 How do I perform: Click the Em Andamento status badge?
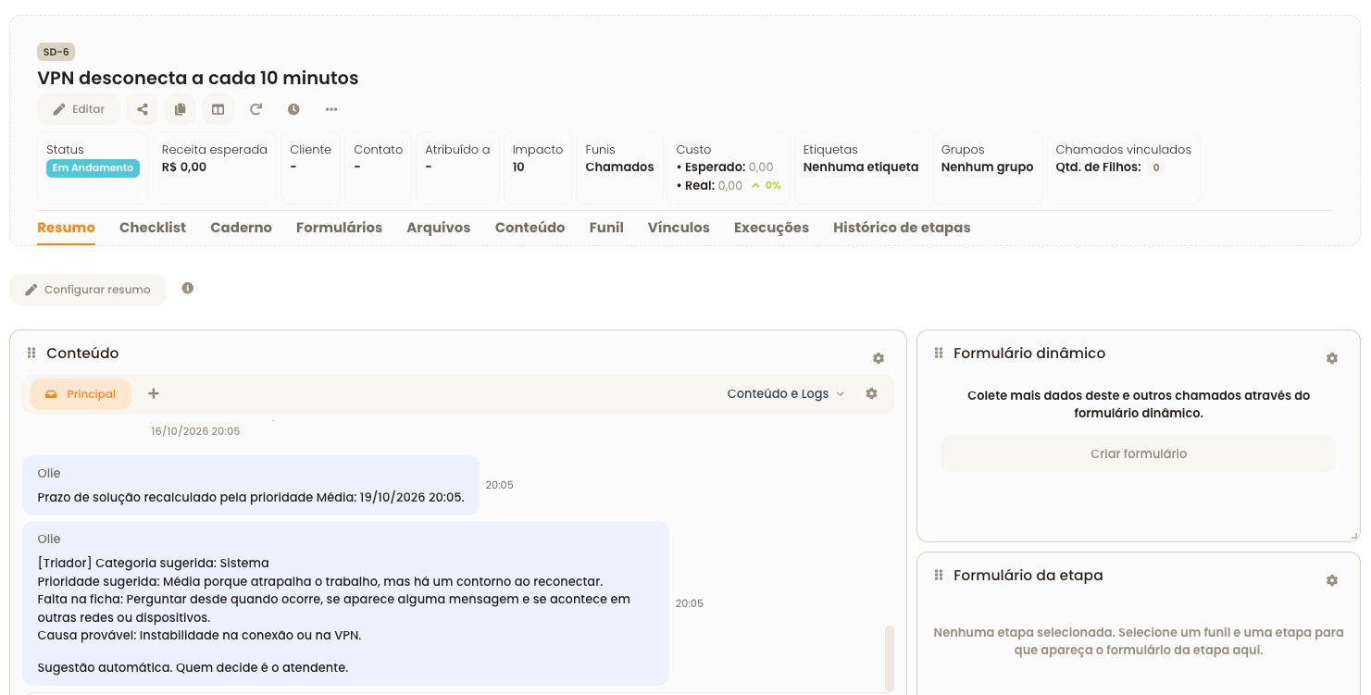(x=93, y=168)
